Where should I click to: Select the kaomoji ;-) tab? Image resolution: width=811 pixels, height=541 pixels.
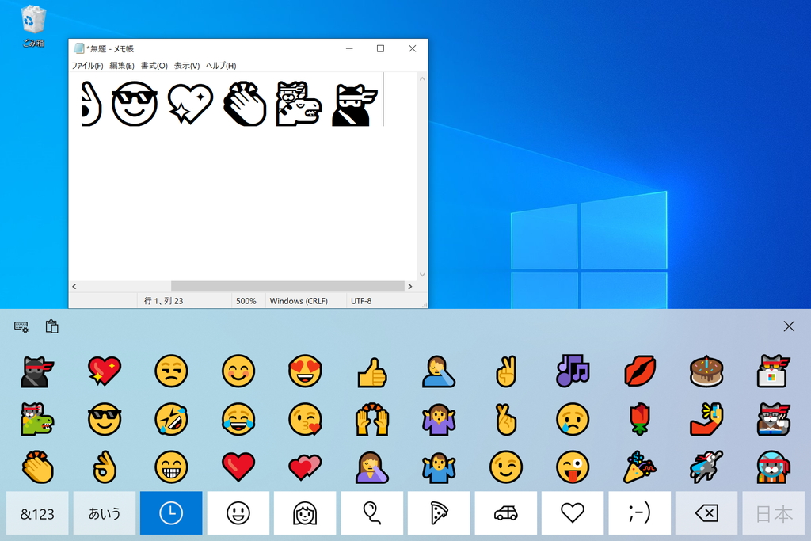(639, 513)
